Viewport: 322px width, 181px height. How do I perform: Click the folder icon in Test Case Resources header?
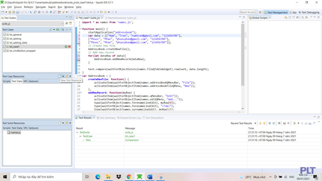(x=66, y=76)
